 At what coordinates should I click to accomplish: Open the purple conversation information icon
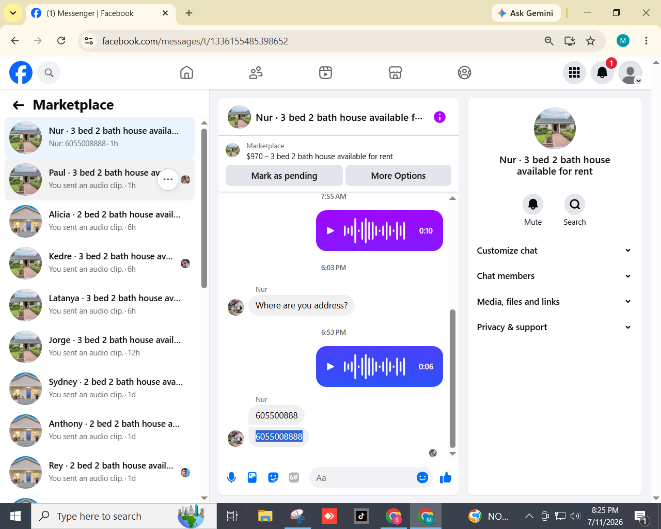pyautogui.click(x=439, y=117)
